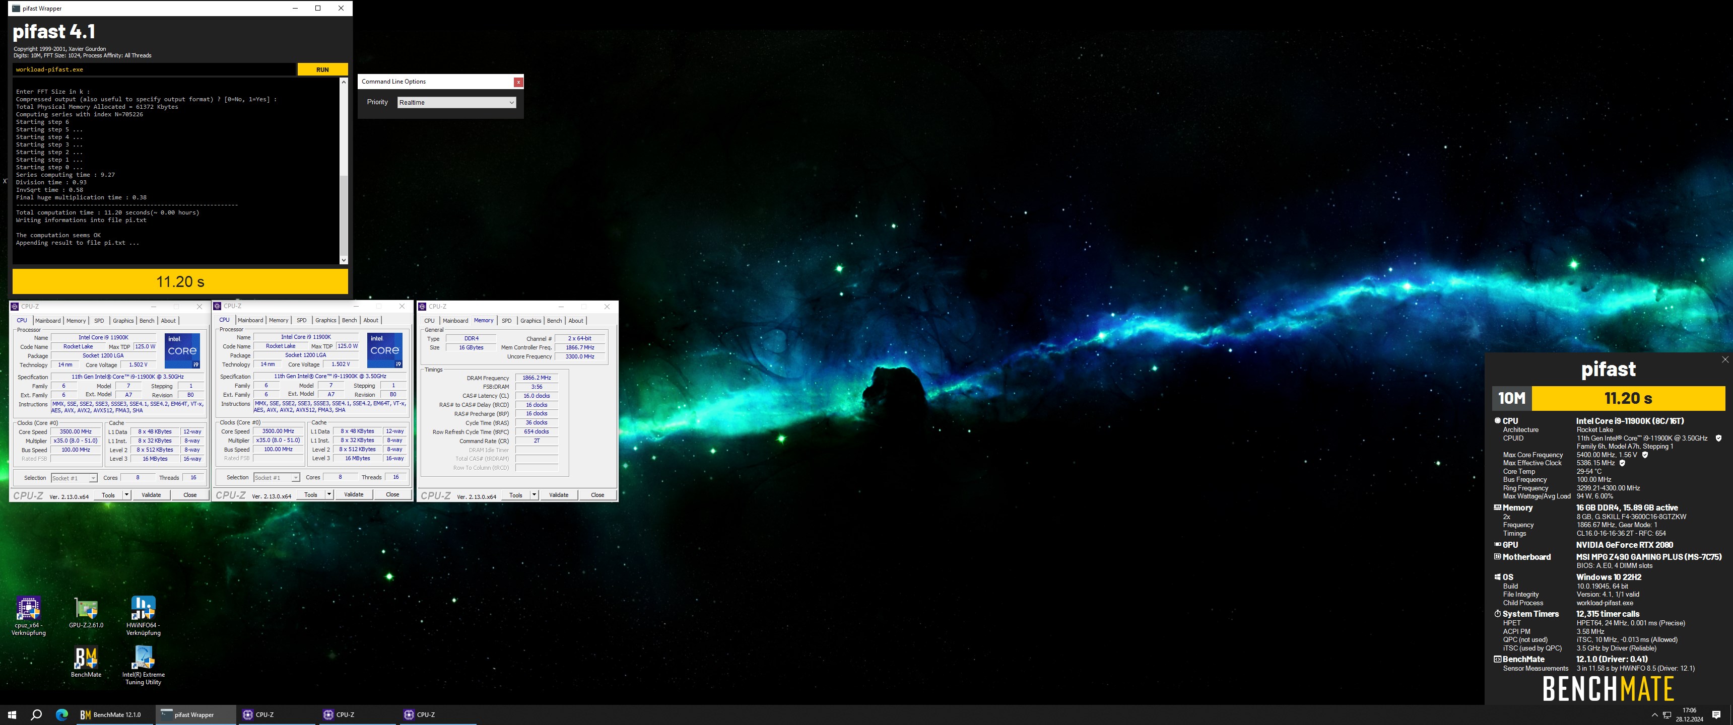The width and height of the screenshot is (1733, 725).
Task: Click the yellow 11.20 s bar in pifast Wrapper
Action: [x=180, y=282]
